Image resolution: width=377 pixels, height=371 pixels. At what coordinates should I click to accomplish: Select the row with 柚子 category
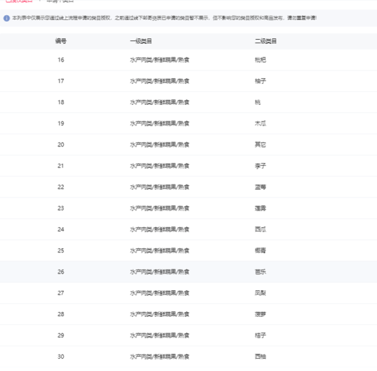(x=188, y=81)
